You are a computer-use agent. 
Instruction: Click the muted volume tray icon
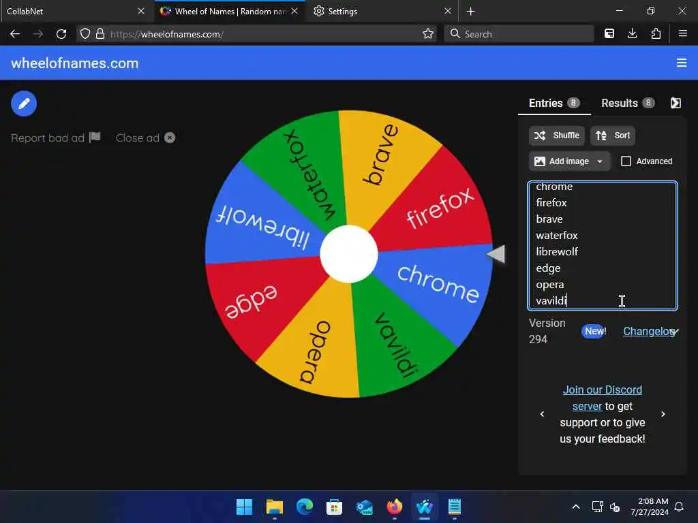tap(615, 507)
